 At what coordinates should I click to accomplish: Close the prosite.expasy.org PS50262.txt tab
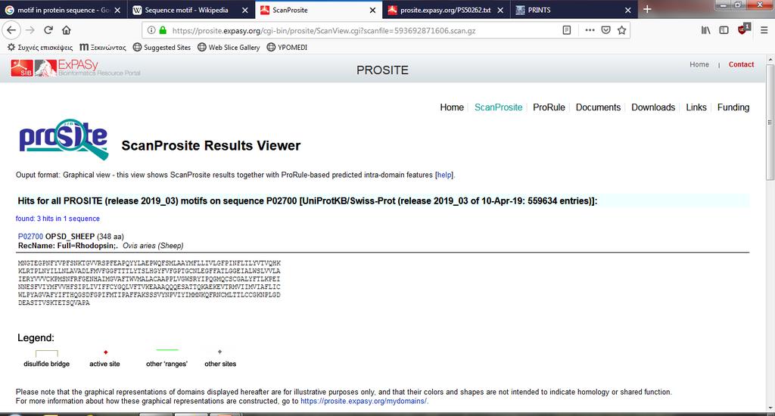500,10
